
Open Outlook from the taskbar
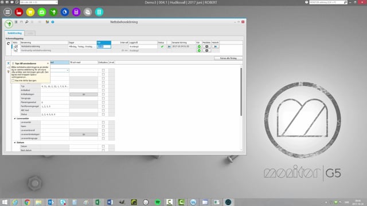[x=51, y=202]
